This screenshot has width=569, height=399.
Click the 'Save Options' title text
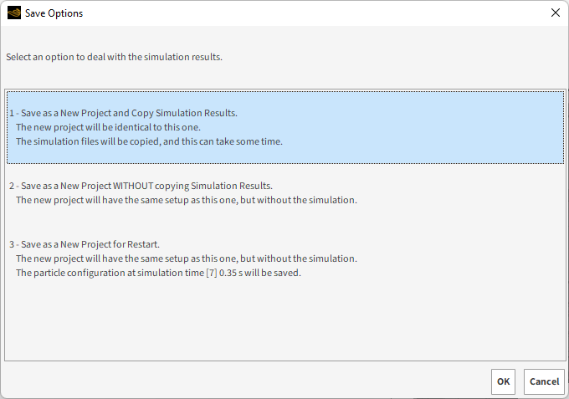tap(54, 13)
